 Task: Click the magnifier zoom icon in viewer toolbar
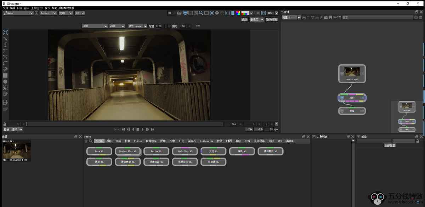[x=201, y=13]
